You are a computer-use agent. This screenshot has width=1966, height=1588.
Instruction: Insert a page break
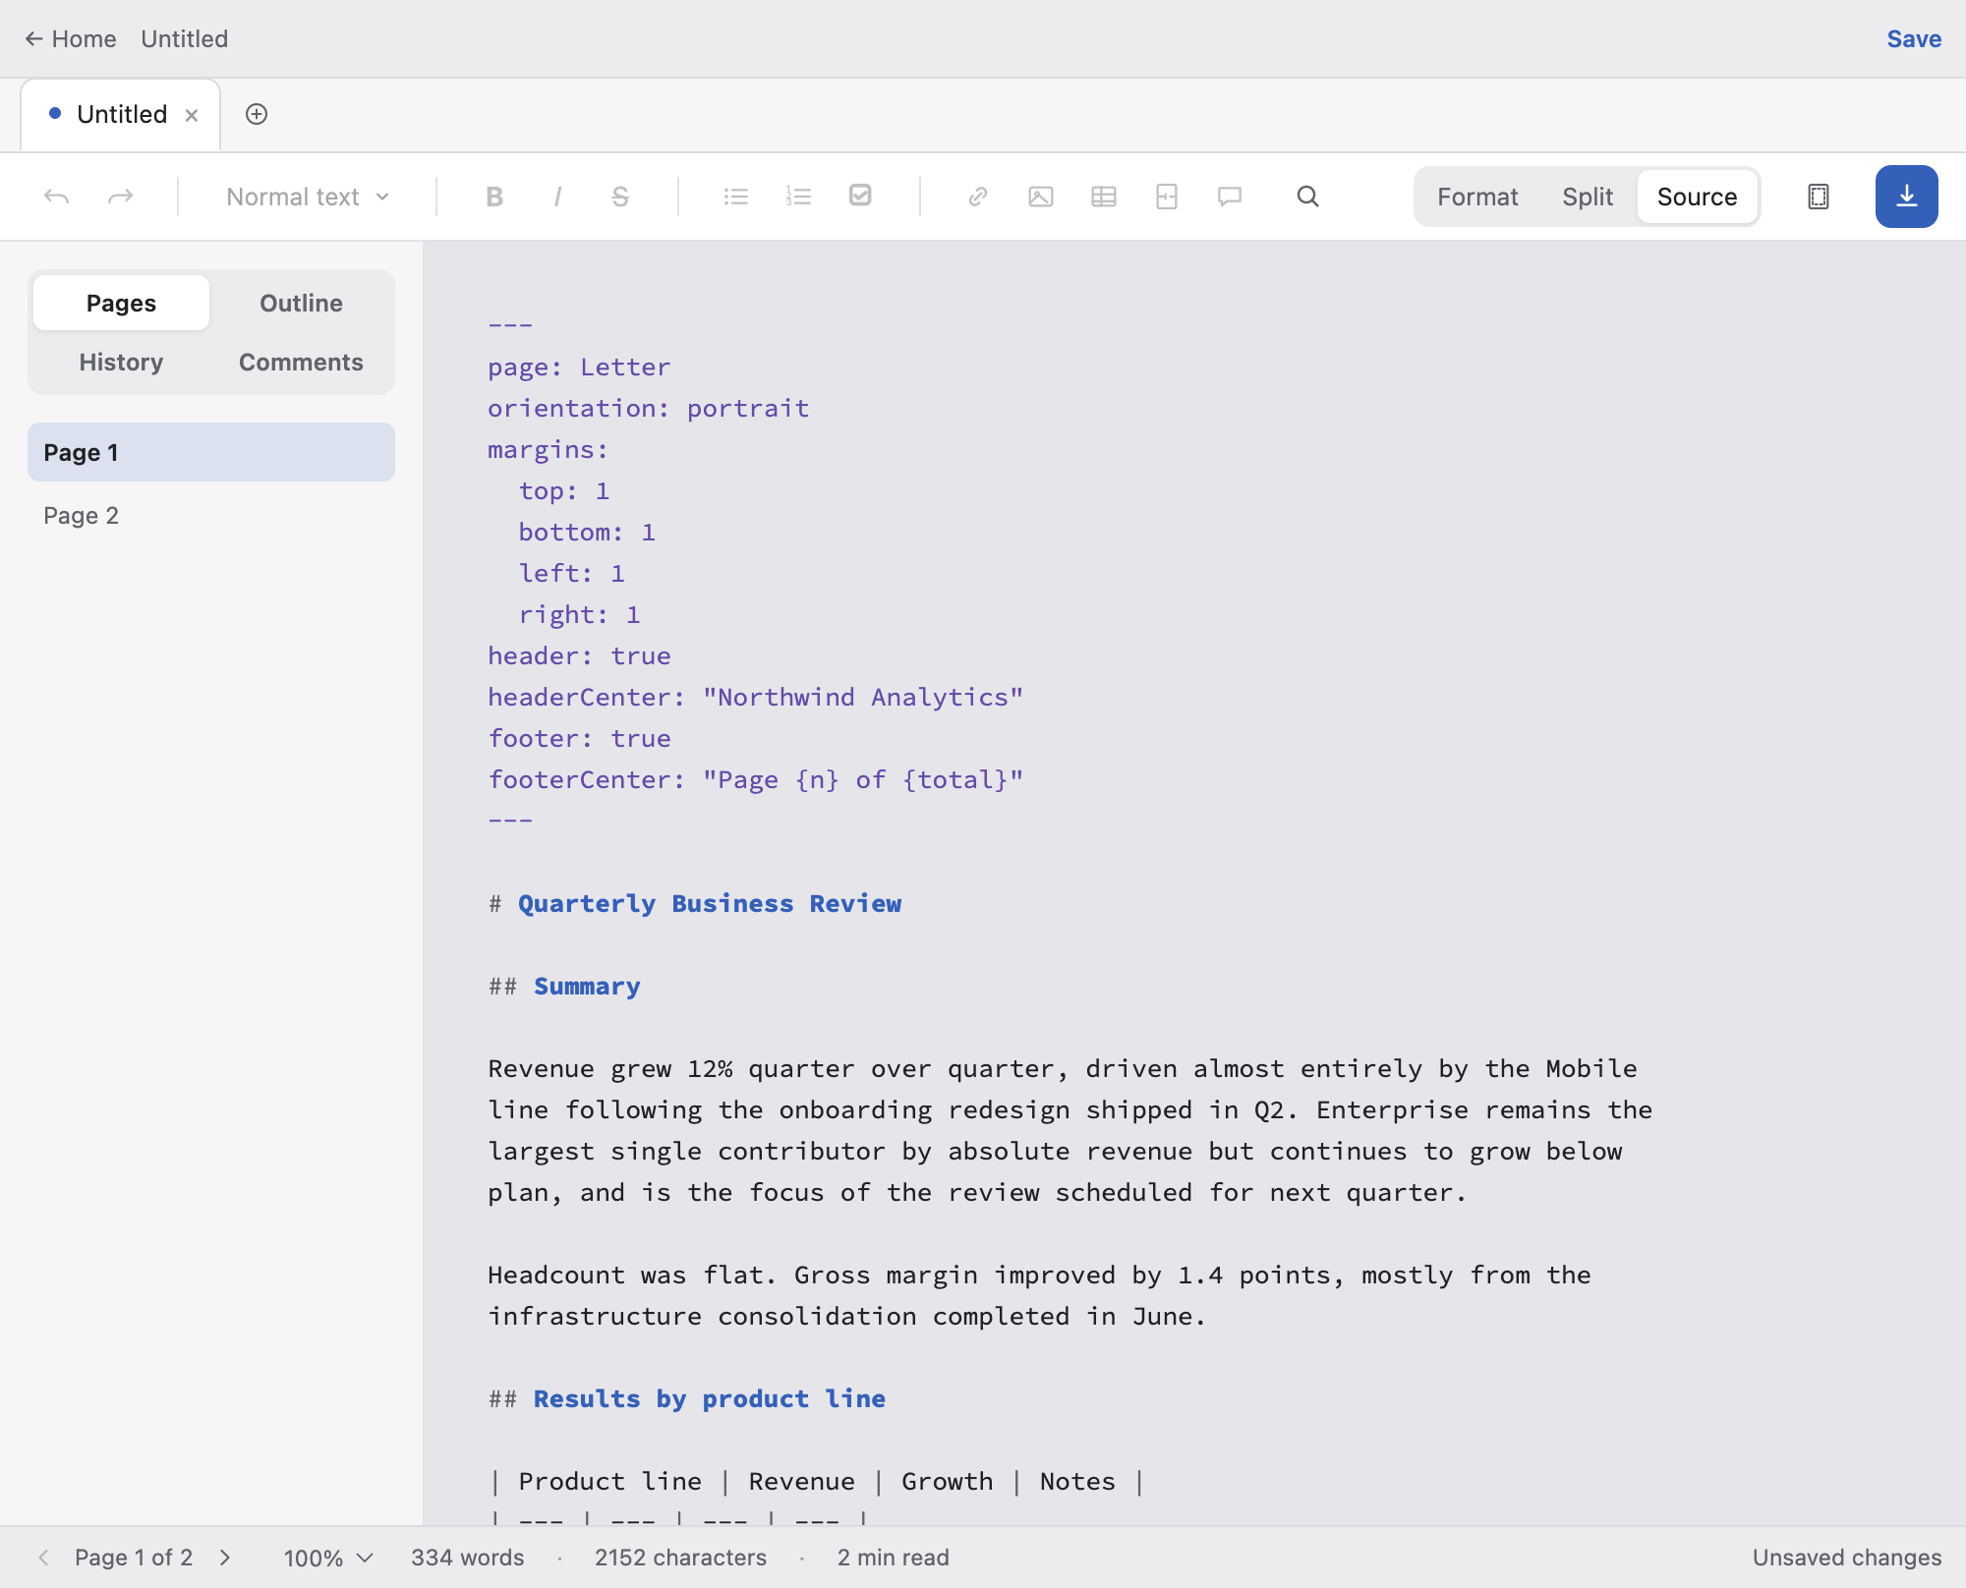pyautogui.click(x=1167, y=197)
